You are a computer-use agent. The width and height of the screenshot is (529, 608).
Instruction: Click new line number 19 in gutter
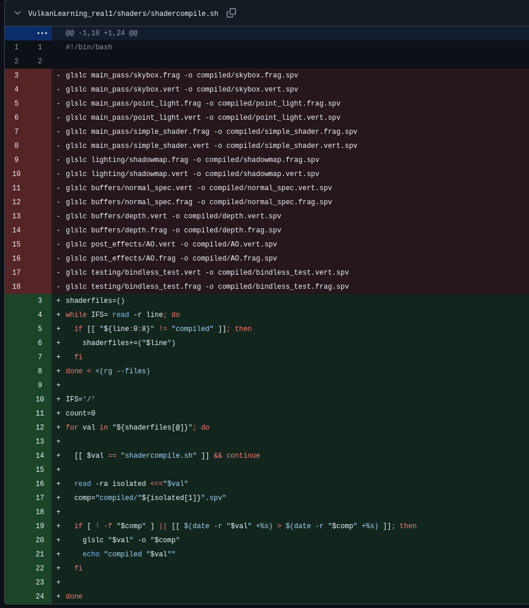(39, 526)
